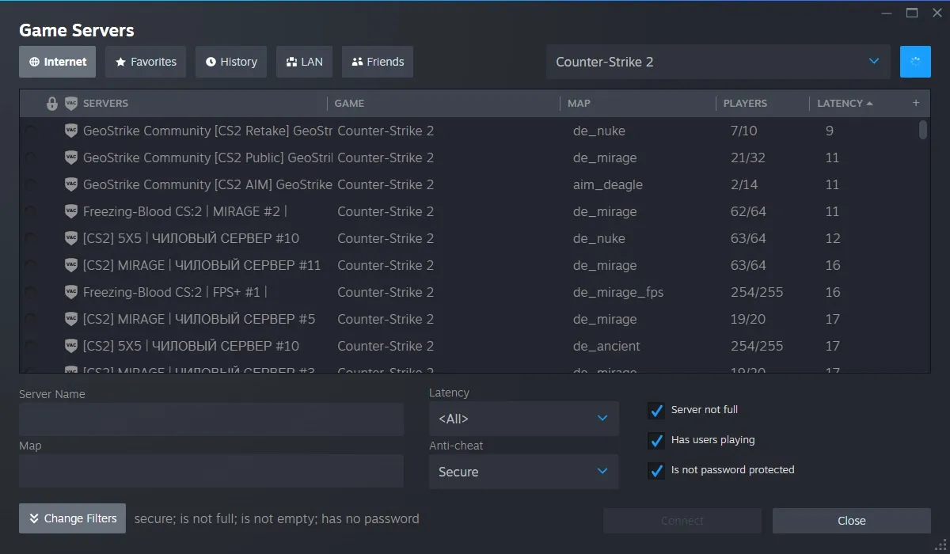Open the Friends tab
This screenshot has height=554, width=950.
click(x=378, y=62)
